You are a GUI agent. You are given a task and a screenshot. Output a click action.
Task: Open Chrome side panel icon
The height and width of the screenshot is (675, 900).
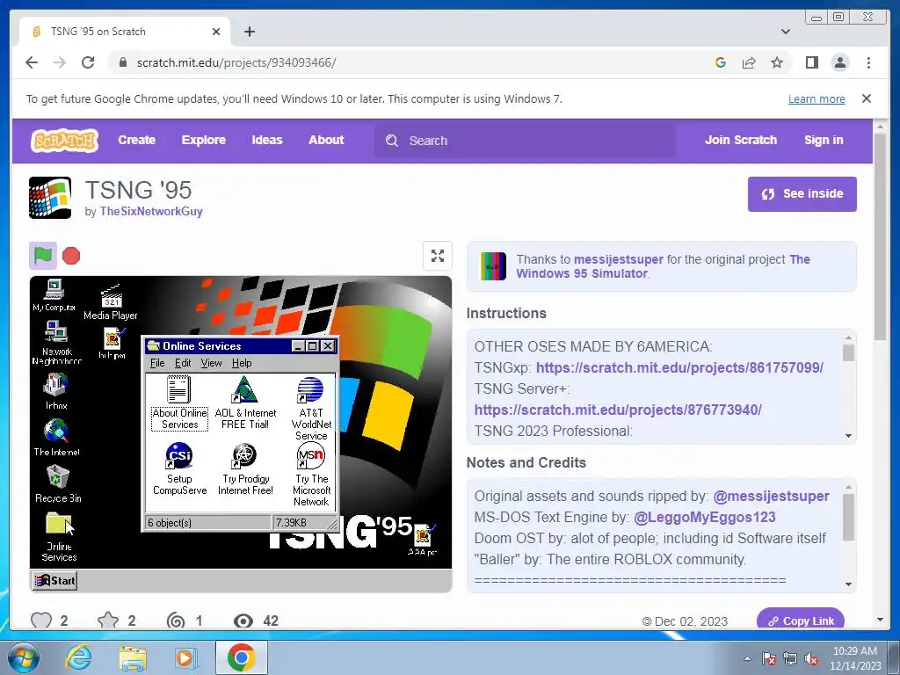pos(811,62)
